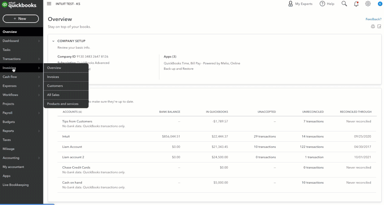Expand the Dashboard submenu arrow
Screen dimensions: 384x205
pyautogui.click(x=39, y=41)
